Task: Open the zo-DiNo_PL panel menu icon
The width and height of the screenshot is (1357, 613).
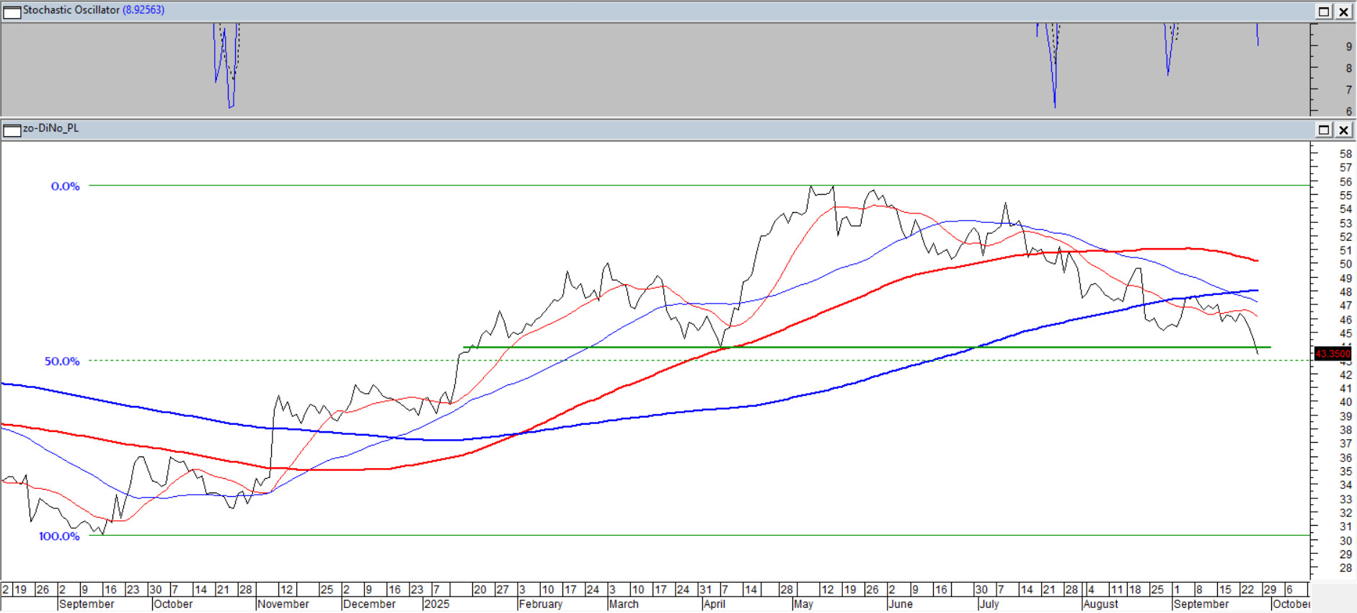Action: pos(12,131)
